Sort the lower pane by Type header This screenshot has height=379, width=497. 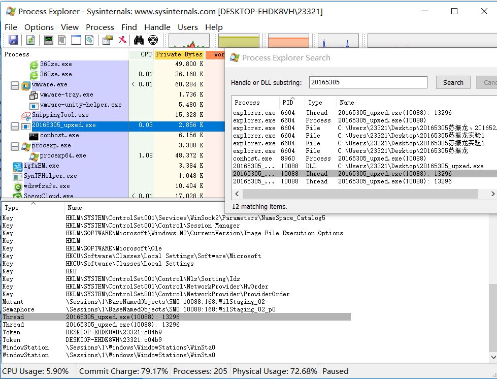(x=32, y=208)
